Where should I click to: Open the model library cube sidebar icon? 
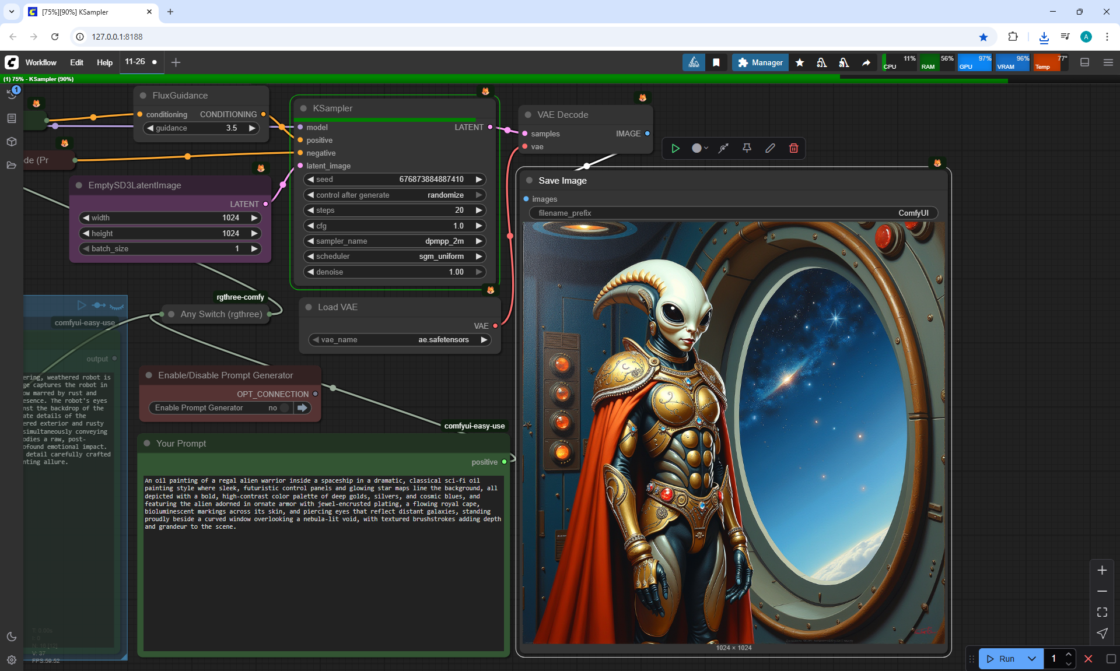[x=12, y=142]
